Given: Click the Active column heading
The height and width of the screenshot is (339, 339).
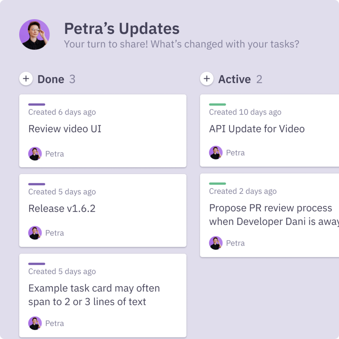Looking at the screenshot, I should (x=234, y=79).
